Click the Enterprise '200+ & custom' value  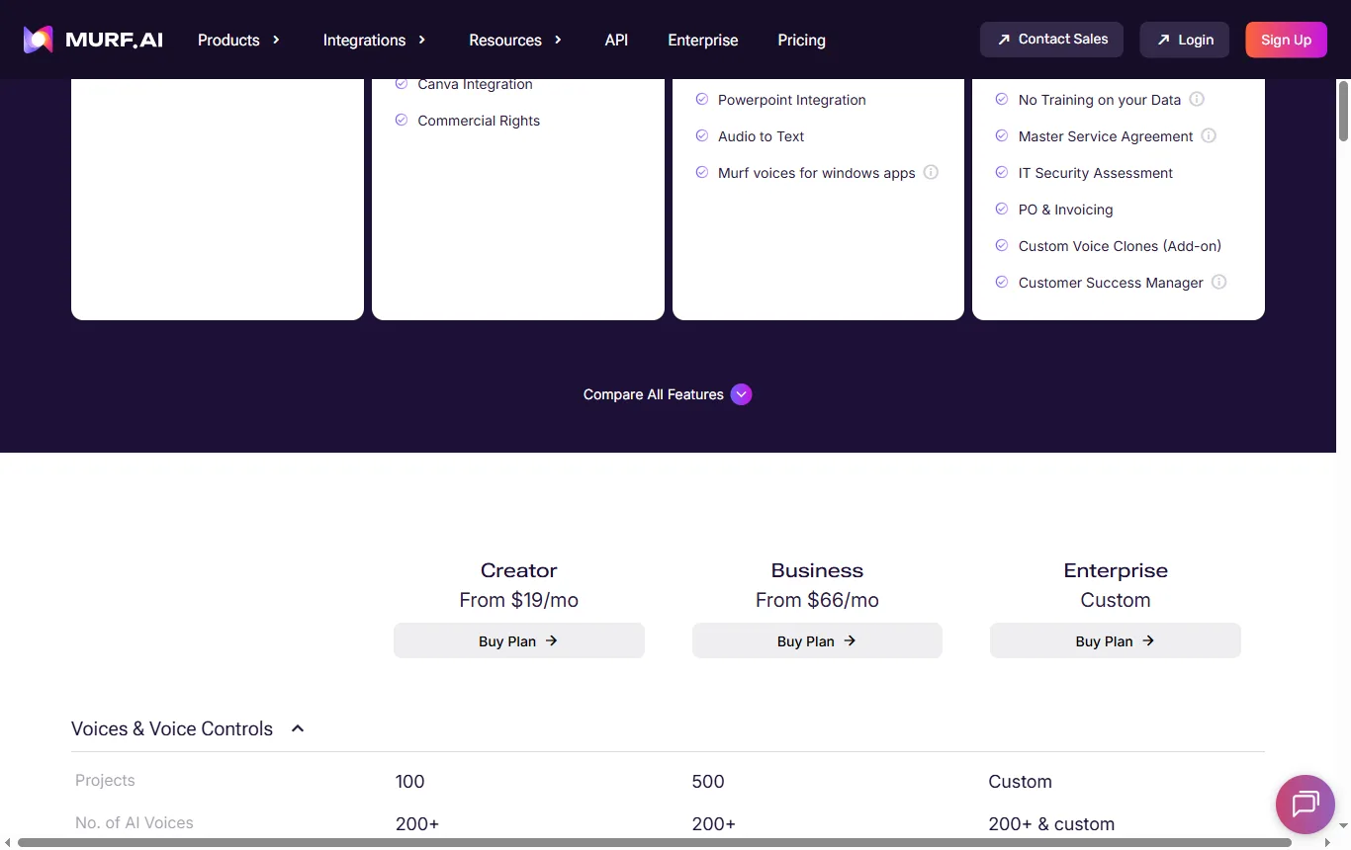coord(1051,823)
